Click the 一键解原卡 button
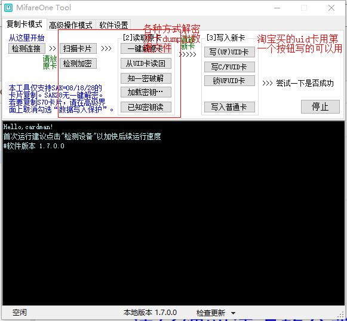 (146, 48)
